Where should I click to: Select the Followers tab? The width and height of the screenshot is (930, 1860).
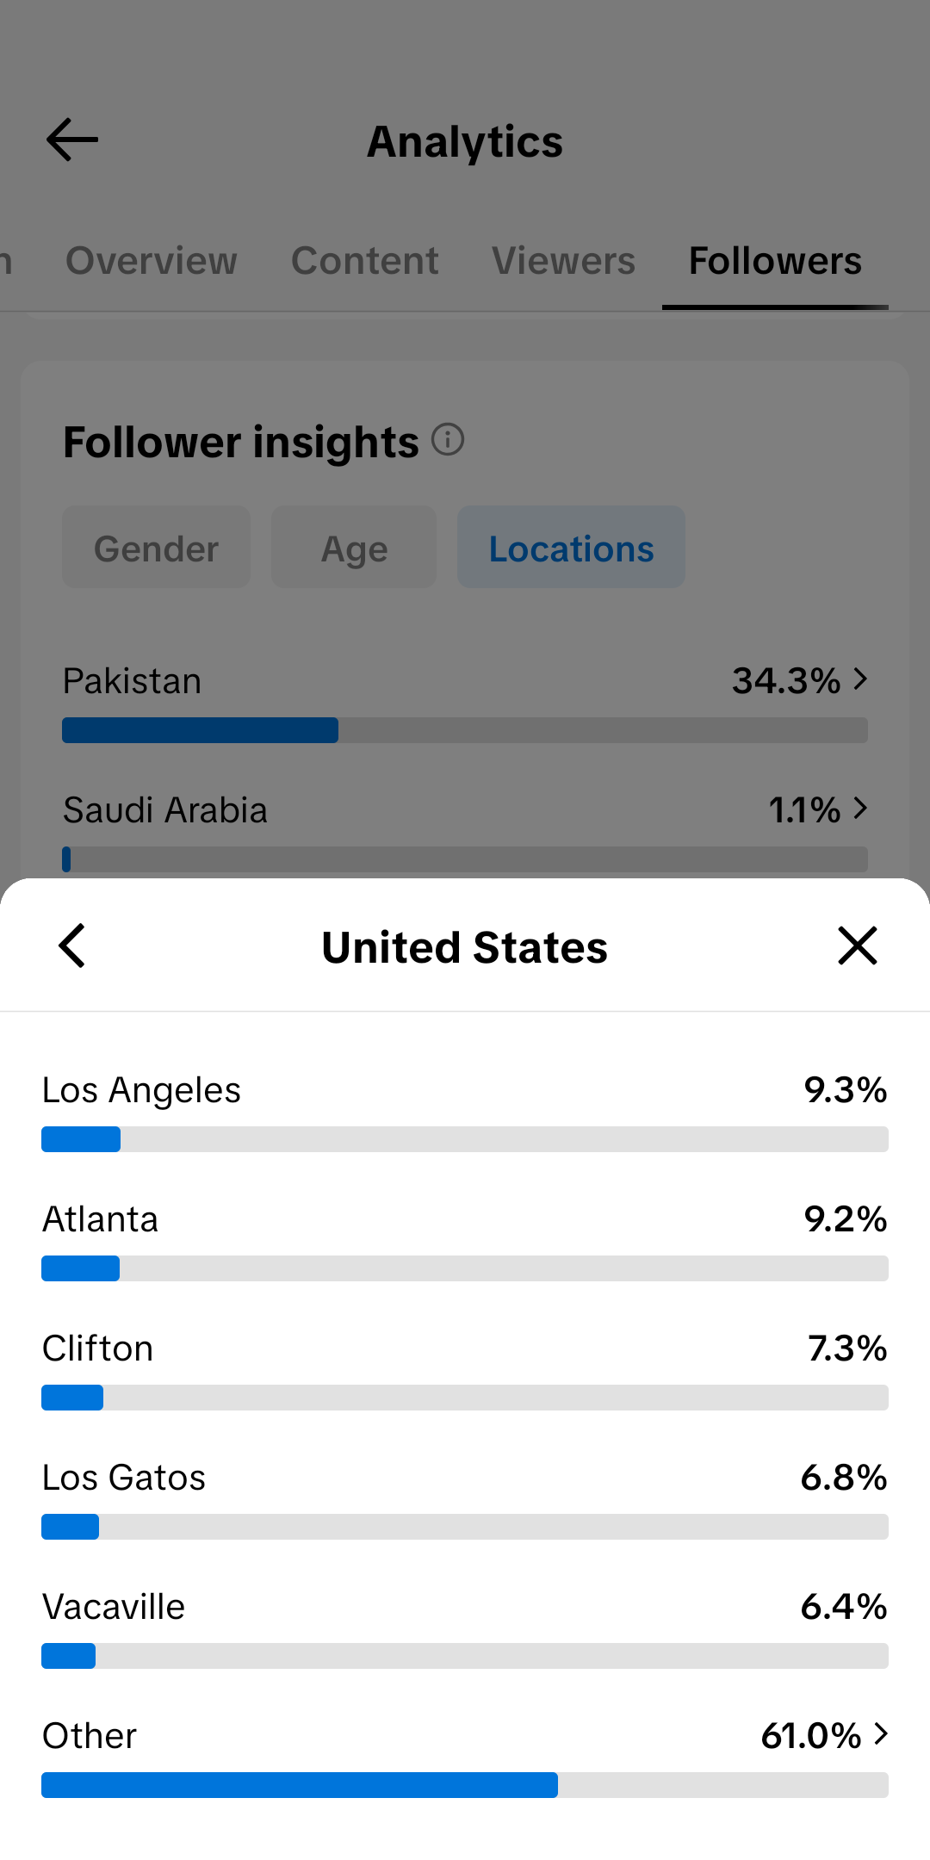(x=775, y=261)
